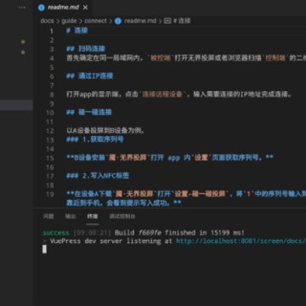
Task: Switch to the 输出 panel tab
Action: tap(71, 217)
